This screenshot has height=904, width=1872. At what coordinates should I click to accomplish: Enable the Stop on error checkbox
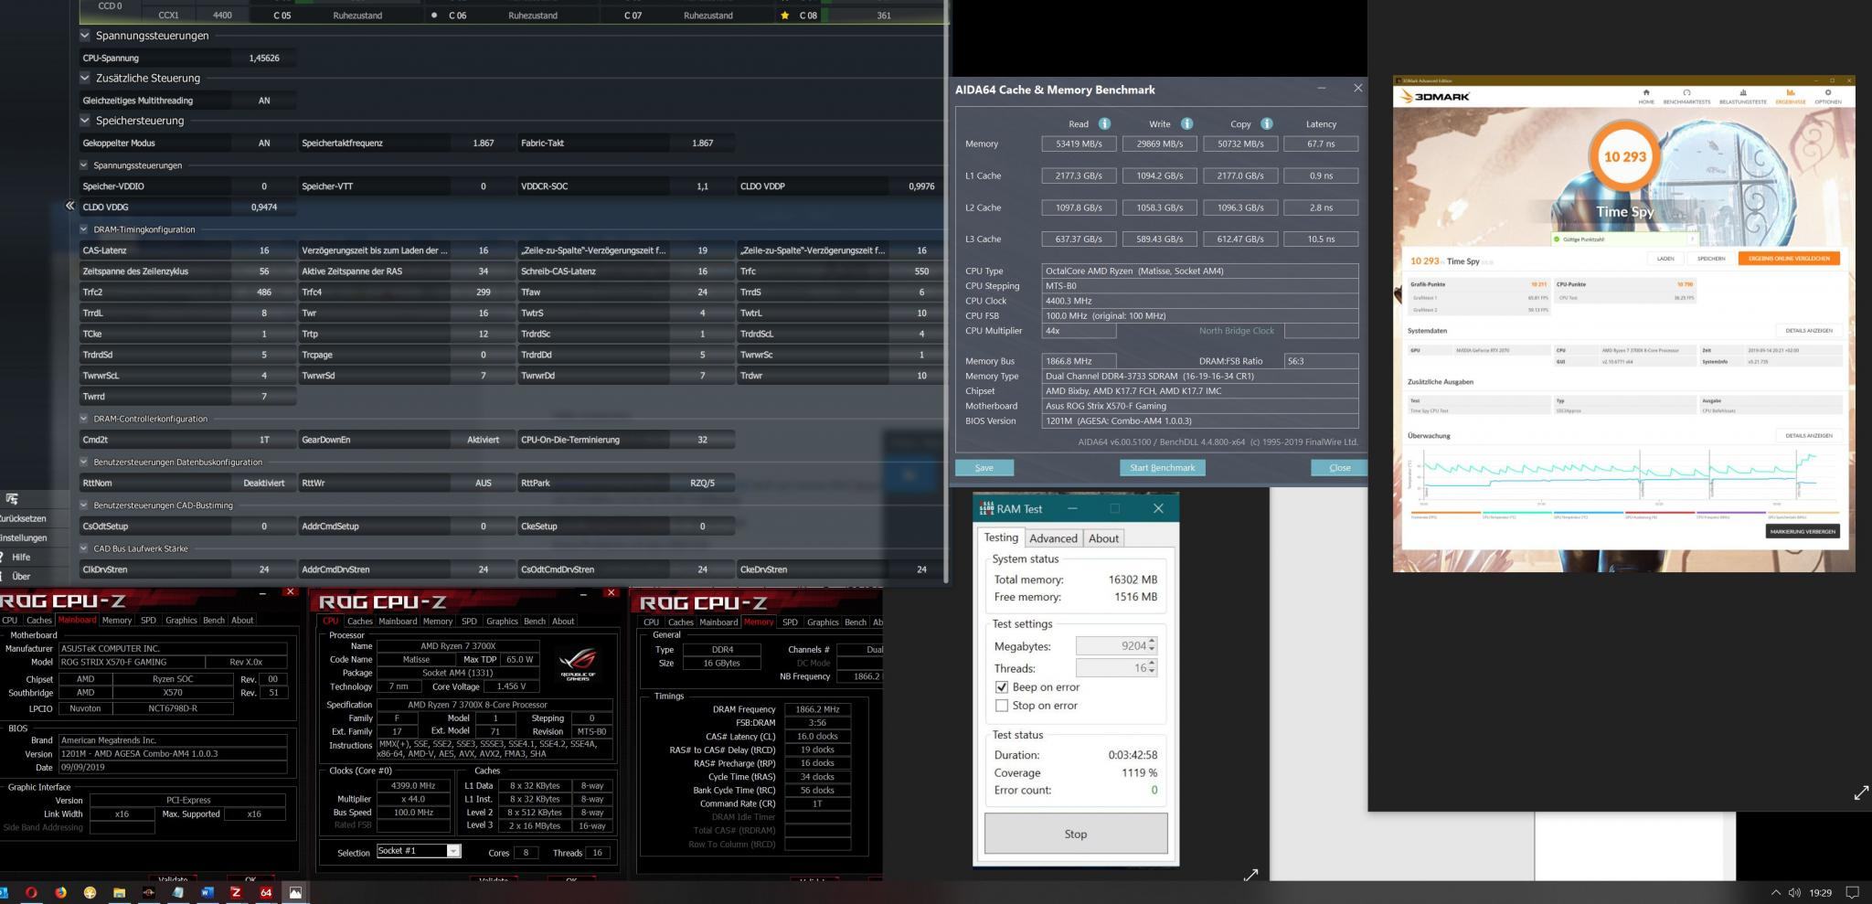(x=1002, y=706)
